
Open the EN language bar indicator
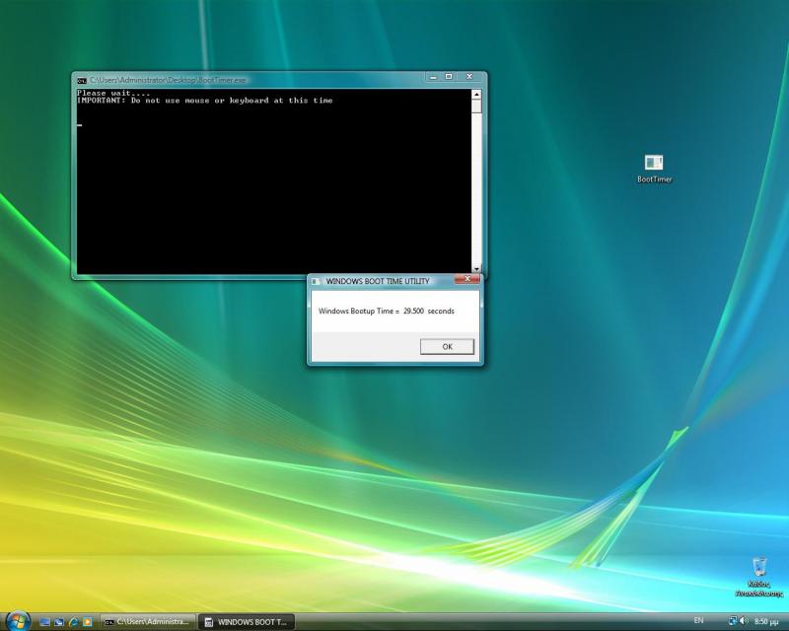(698, 621)
